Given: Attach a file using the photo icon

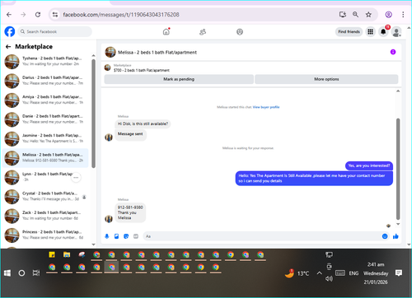Looking at the screenshot, I should tap(116, 236).
